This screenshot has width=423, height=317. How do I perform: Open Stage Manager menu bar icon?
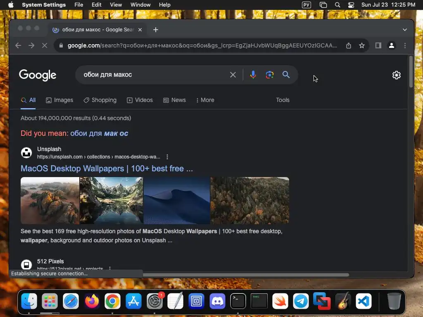point(323,5)
